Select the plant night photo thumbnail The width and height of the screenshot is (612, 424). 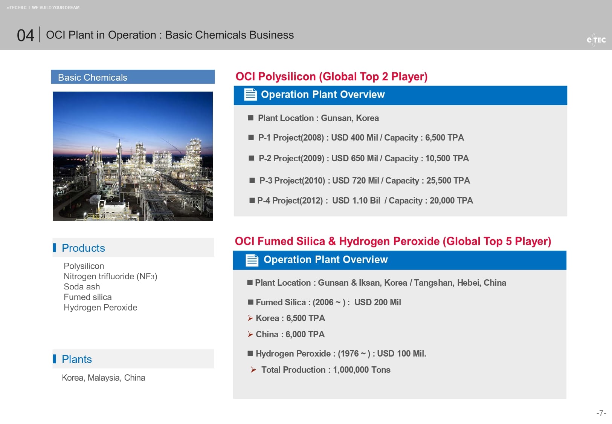133,156
